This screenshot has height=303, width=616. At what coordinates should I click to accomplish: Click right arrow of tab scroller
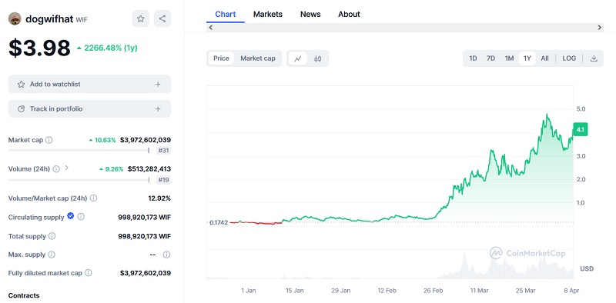click(600, 28)
